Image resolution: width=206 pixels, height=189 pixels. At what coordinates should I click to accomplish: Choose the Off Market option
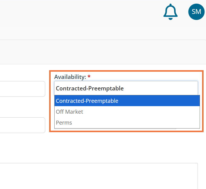(69, 112)
